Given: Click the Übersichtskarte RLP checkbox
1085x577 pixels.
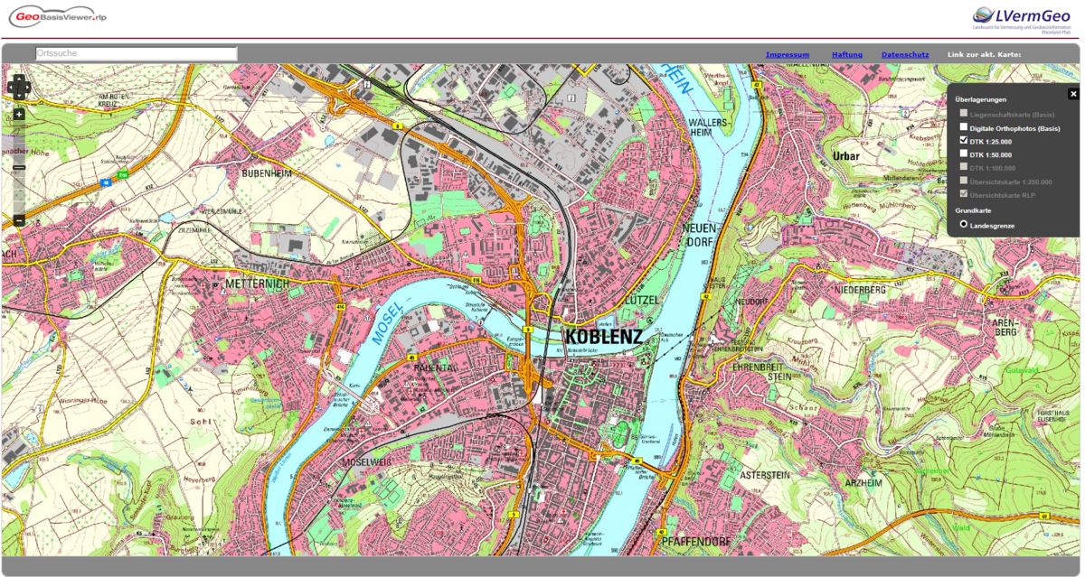Looking at the screenshot, I should 964,193.
